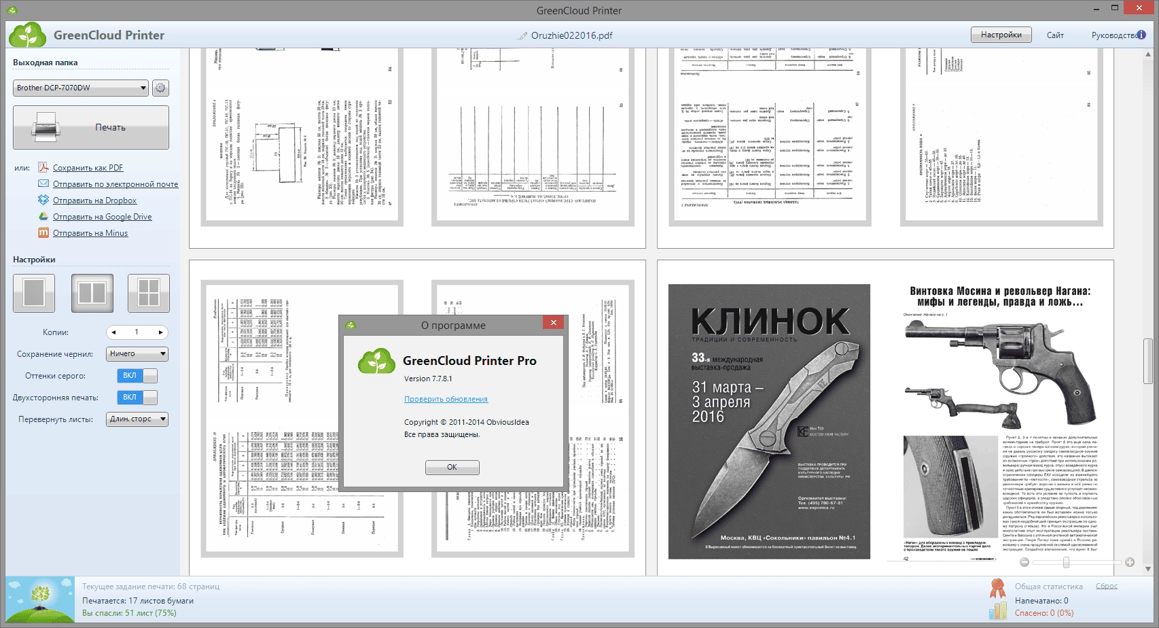Click Отправить на Minus link
This screenshot has width=1159, height=628.
click(x=90, y=233)
